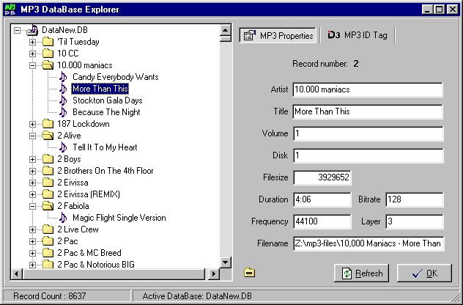Click into the Title field
The height and width of the screenshot is (305, 463).
point(367,112)
